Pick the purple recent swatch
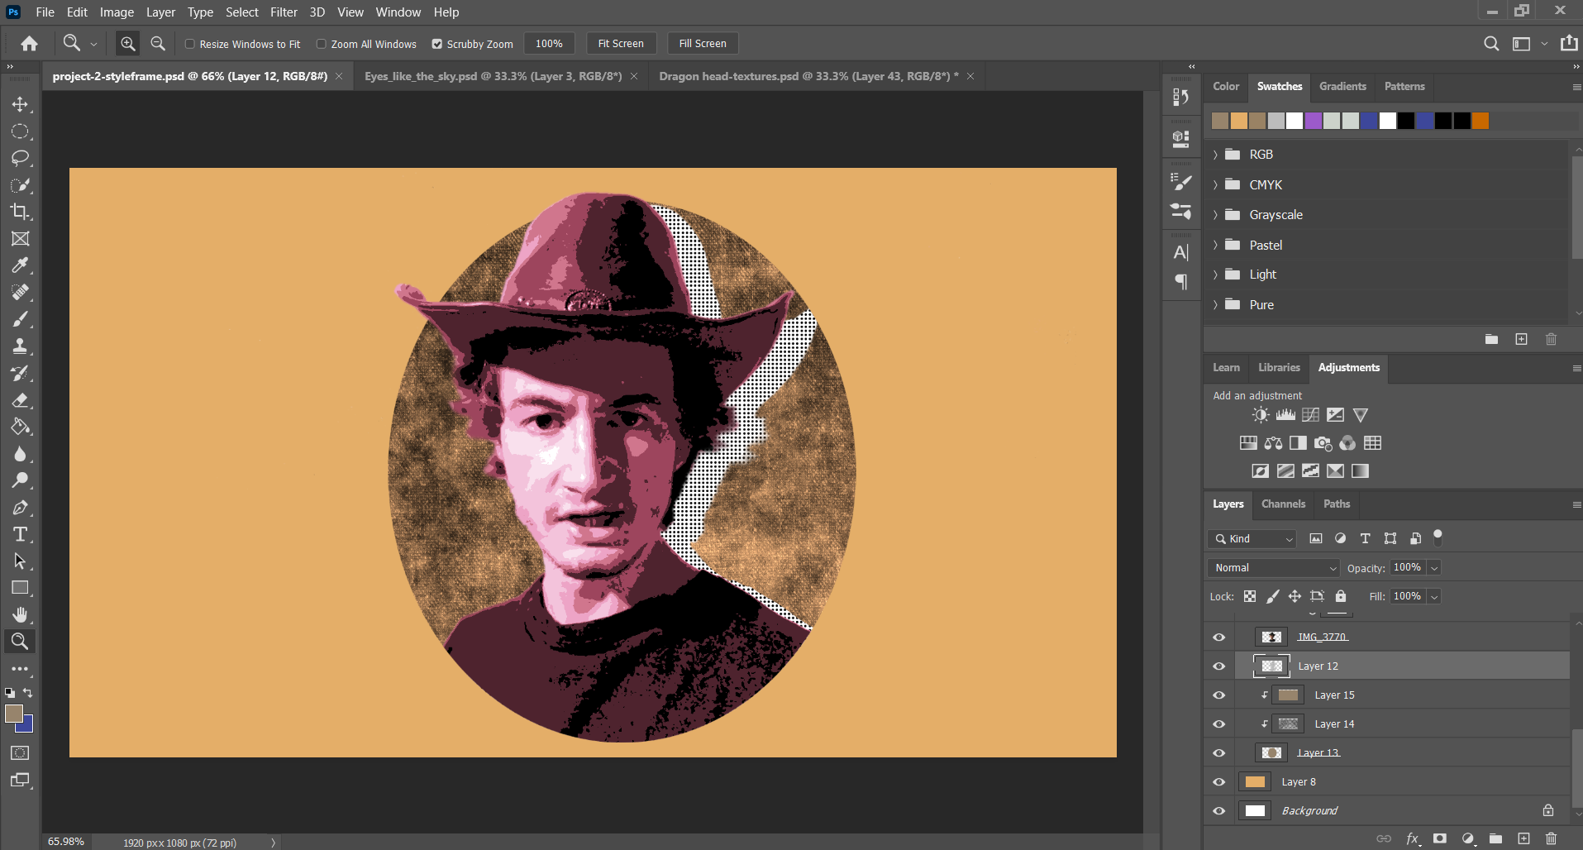 point(1313,121)
